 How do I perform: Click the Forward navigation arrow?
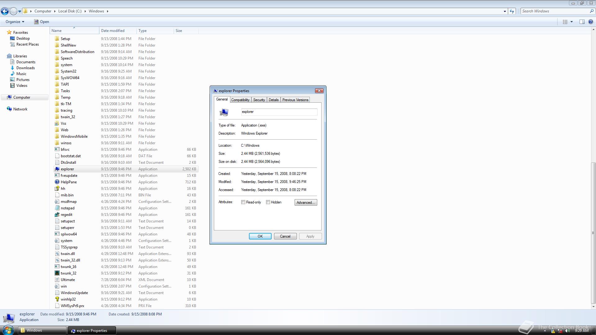point(13,11)
